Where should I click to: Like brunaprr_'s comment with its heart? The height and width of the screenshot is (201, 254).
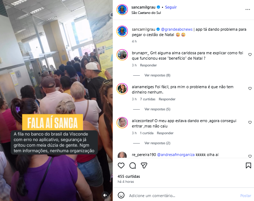point(250,55)
